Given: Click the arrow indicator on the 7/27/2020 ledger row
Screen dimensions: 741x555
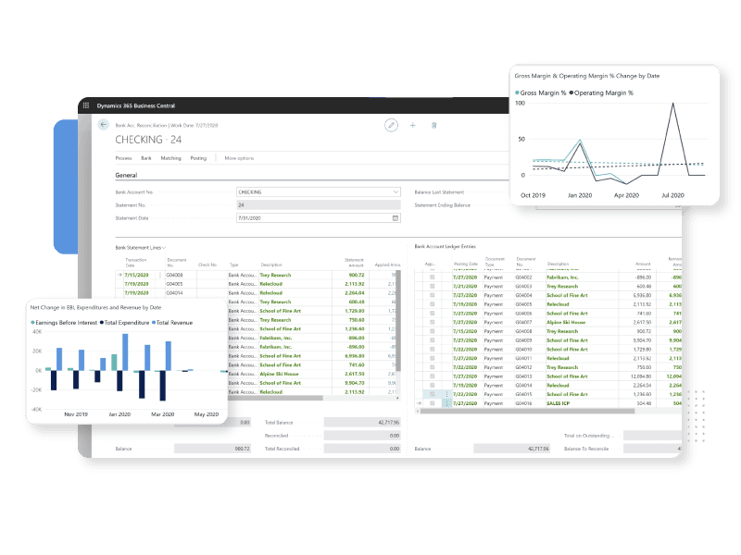Looking at the screenshot, I should (x=419, y=402).
